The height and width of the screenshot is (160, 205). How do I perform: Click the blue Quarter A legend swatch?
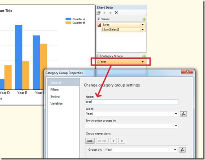tap(68, 19)
